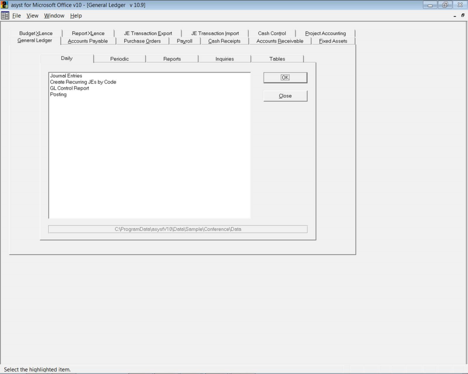
Task: Choose Posting from the list
Action: click(x=58, y=94)
